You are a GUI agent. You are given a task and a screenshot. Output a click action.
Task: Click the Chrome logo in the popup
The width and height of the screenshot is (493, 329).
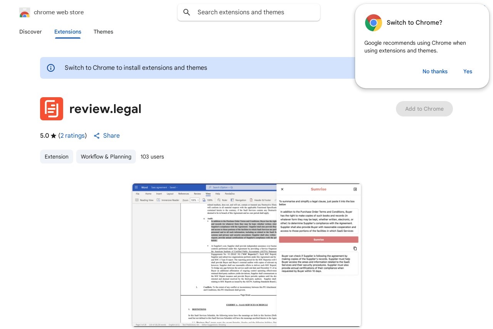pyautogui.click(x=374, y=23)
